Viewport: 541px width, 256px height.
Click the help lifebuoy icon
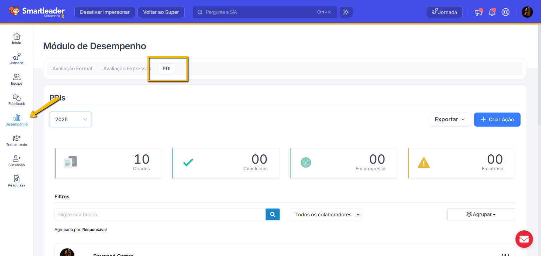[506, 12]
